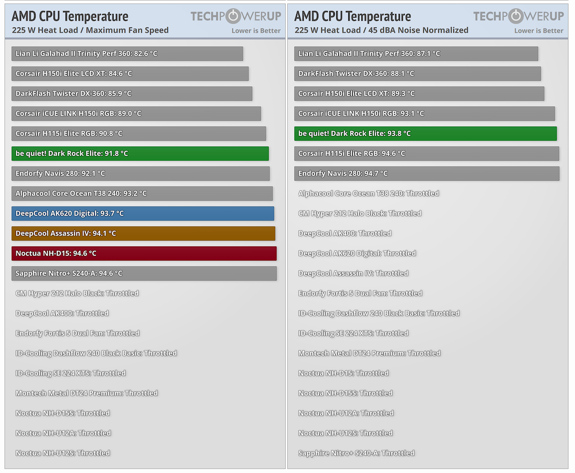The image size is (575, 473).
Task: Select the DarkFlash Twister DX-360 85.9 °C bar
Action: click(x=132, y=93)
